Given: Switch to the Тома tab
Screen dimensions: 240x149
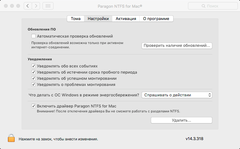Looking at the screenshot, I should click(76, 19).
